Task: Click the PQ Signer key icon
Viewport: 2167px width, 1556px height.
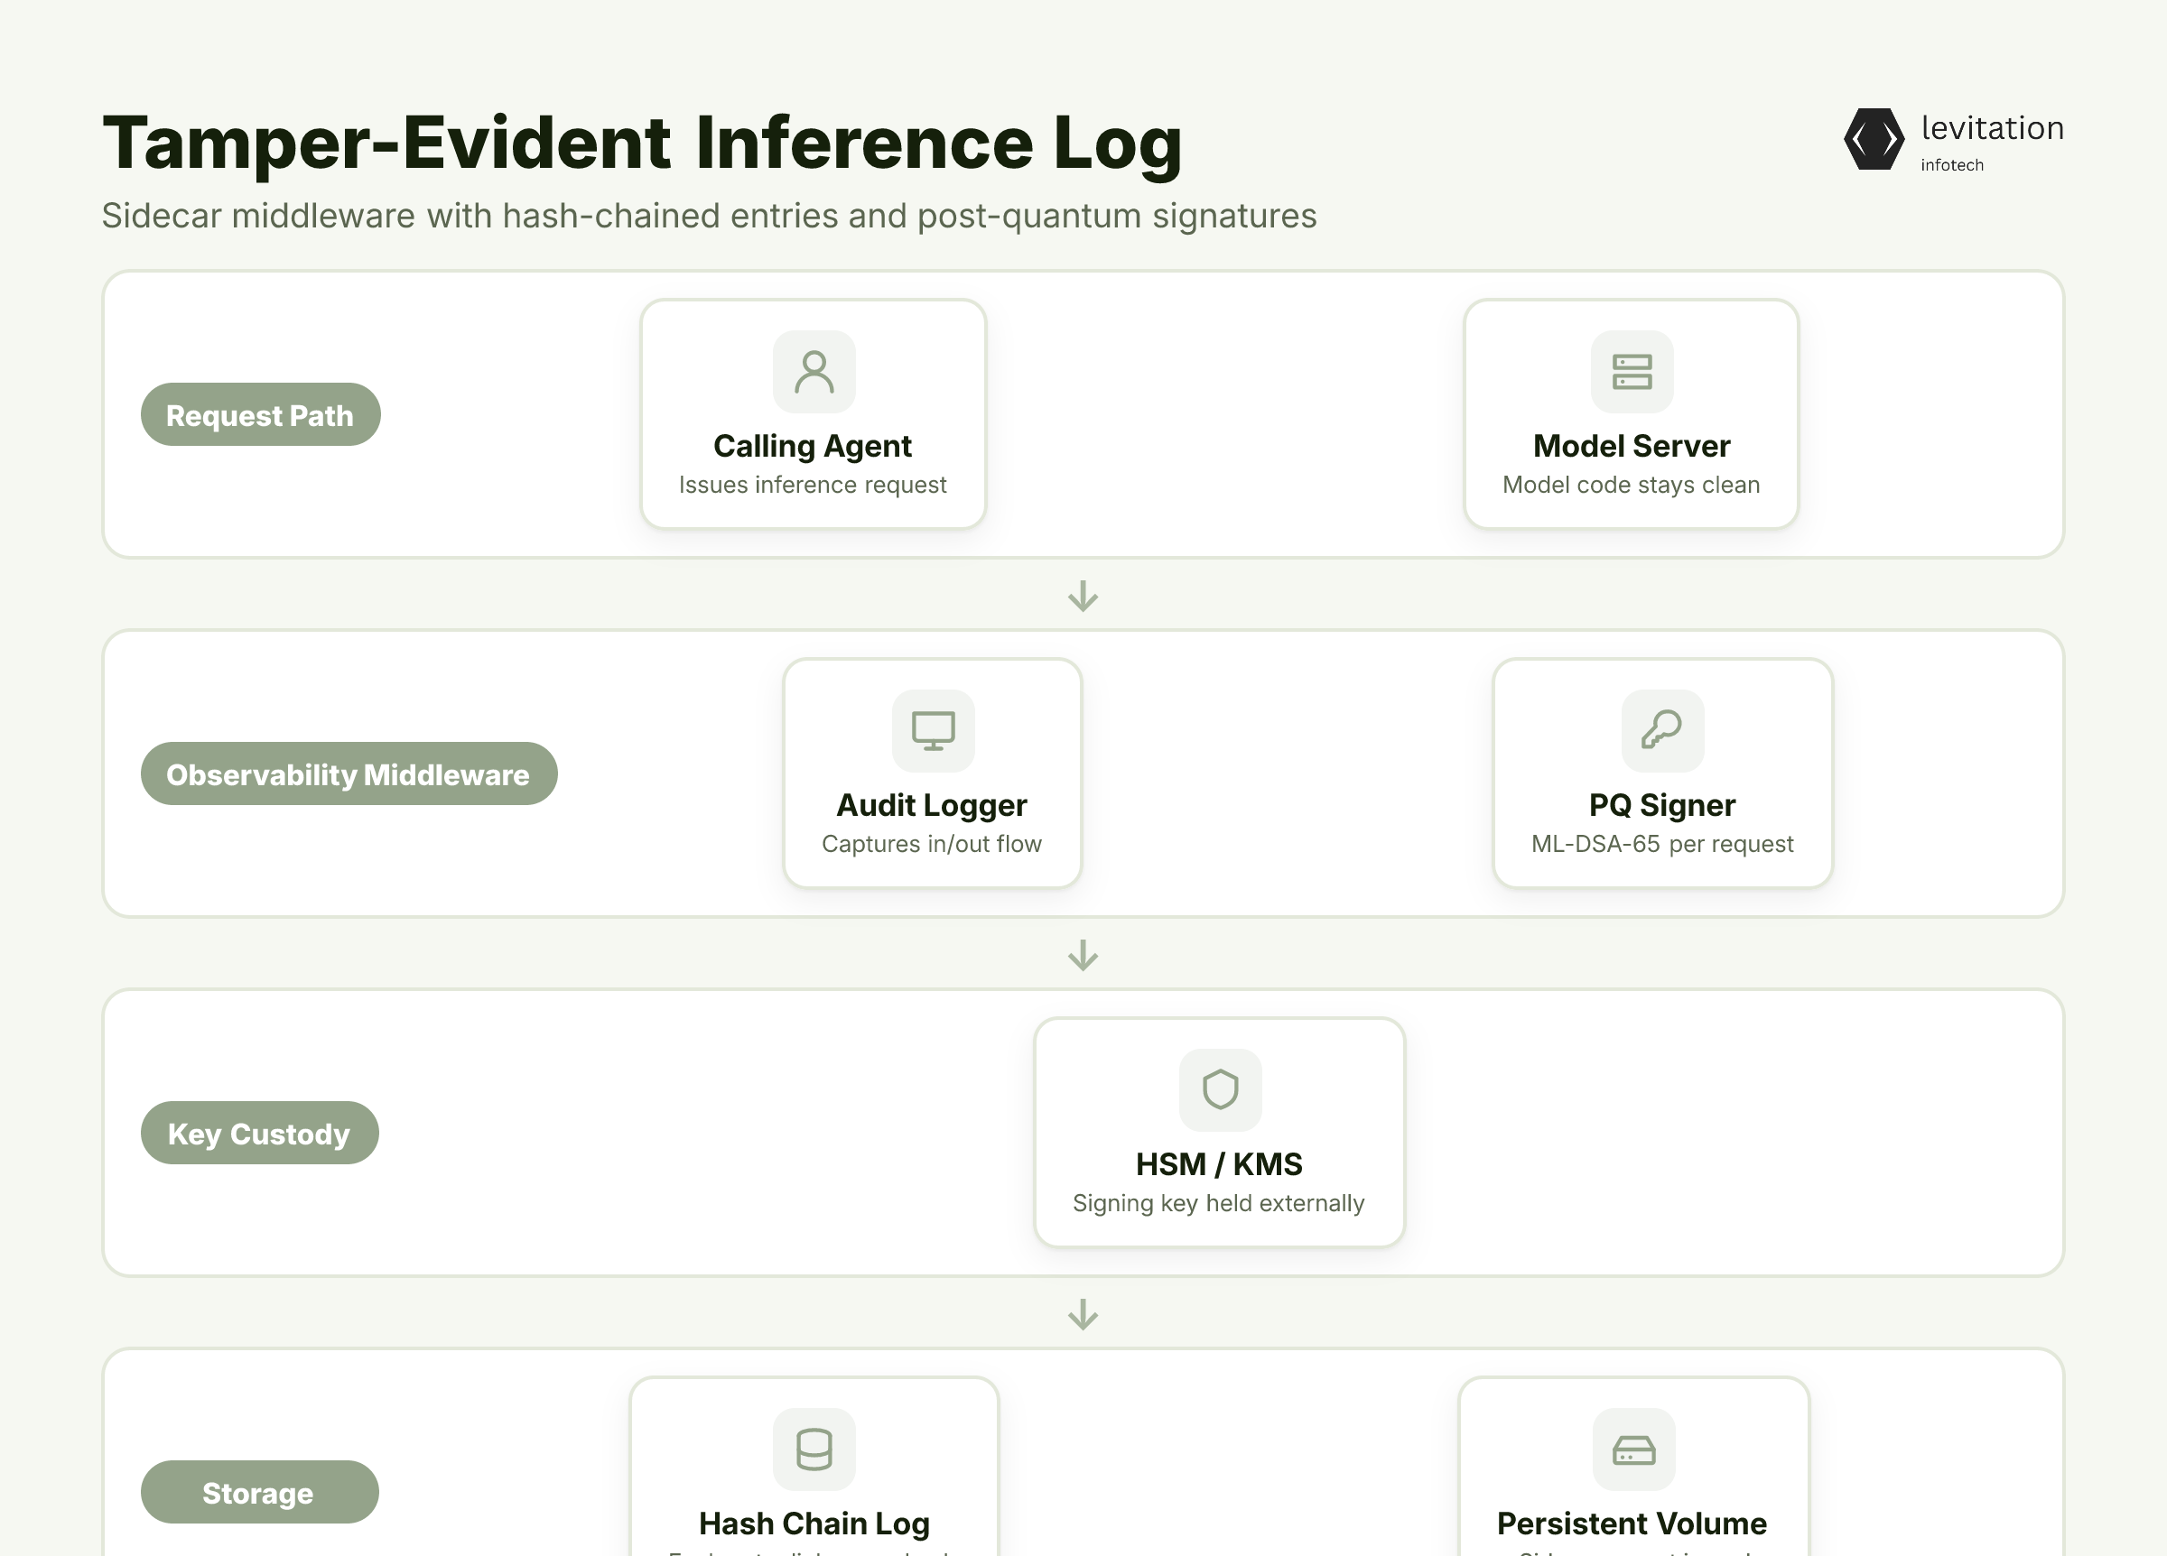Action: [x=1662, y=731]
